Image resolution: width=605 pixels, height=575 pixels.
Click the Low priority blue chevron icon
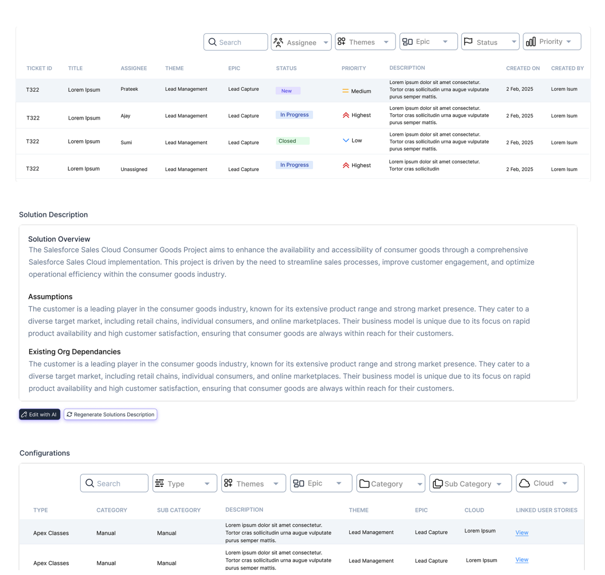(x=345, y=140)
